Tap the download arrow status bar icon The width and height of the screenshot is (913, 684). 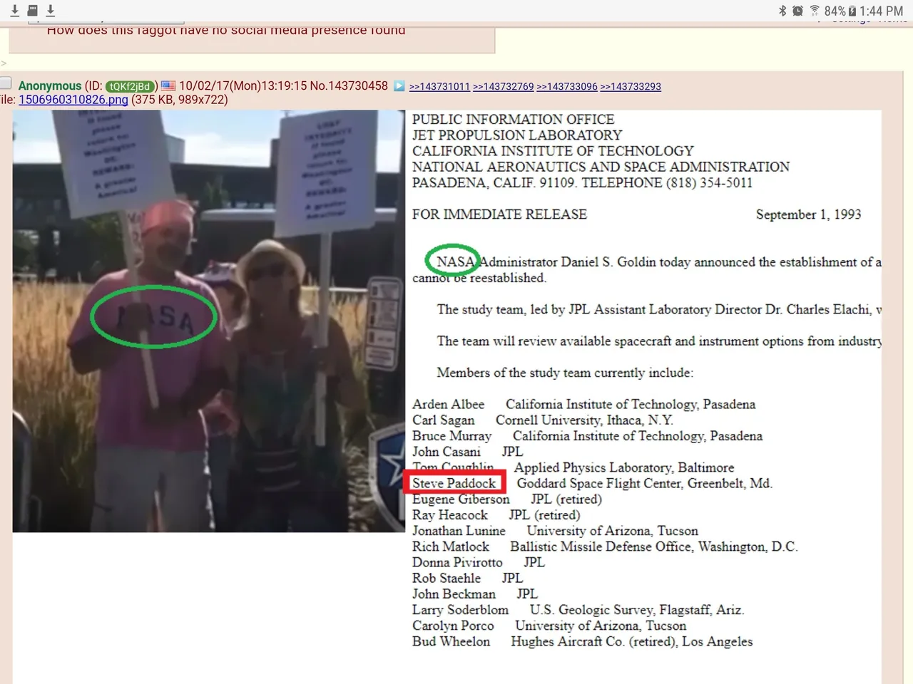point(14,10)
